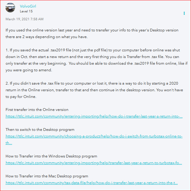Click "there are 2 ways depending on what you have."

tap(47, 37)
